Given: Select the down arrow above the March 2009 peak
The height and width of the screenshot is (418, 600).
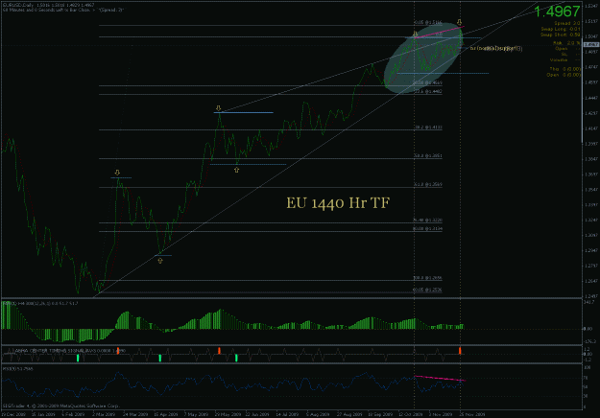Looking at the screenshot, I should (x=117, y=173).
